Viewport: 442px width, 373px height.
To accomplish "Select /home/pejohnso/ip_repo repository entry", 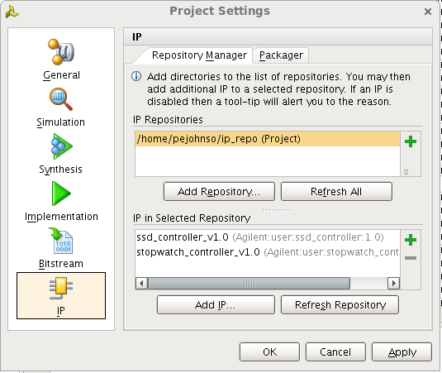I will click(x=267, y=139).
